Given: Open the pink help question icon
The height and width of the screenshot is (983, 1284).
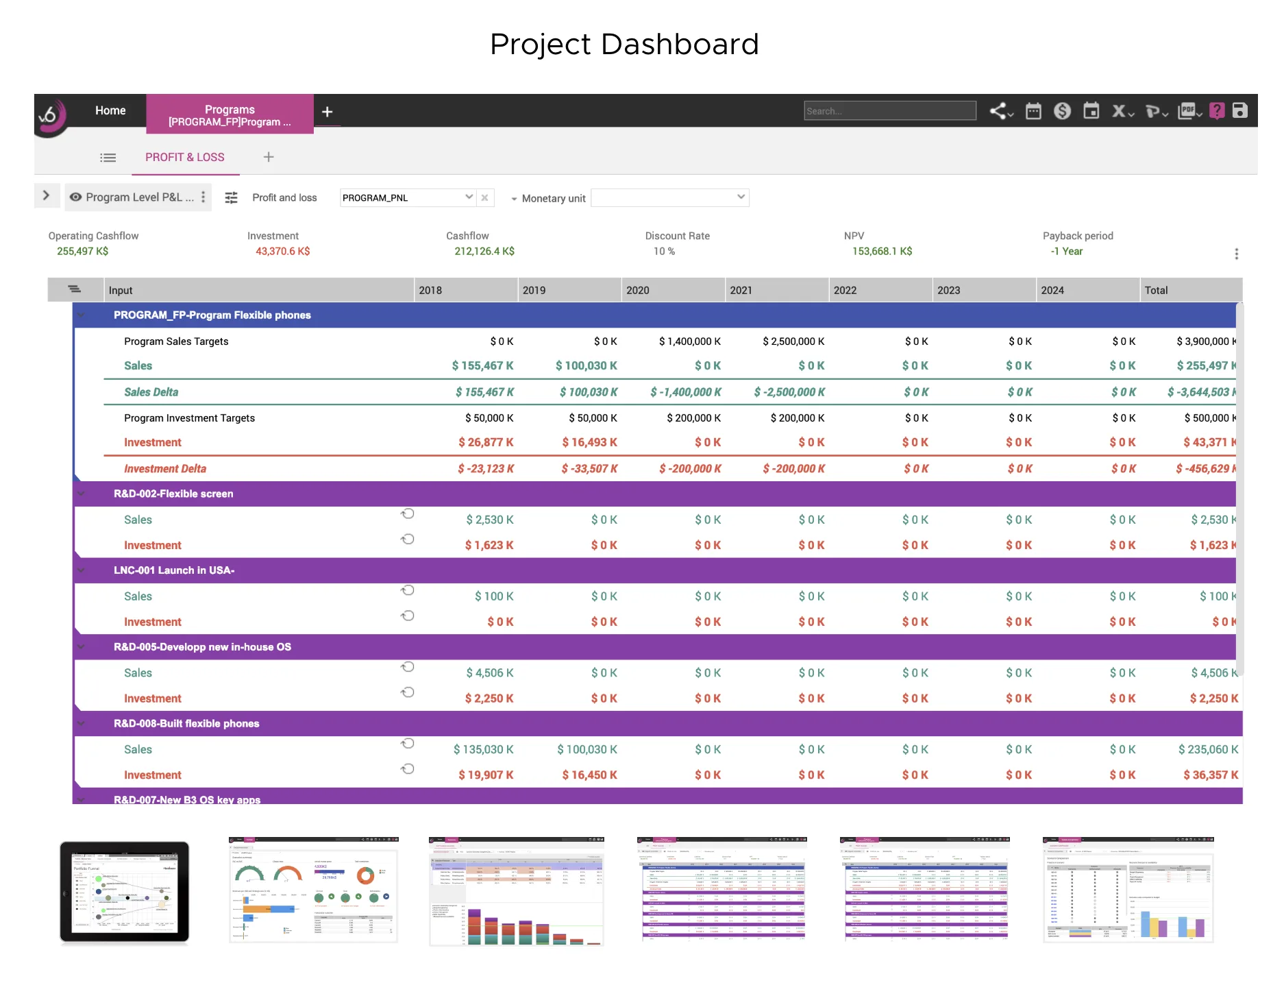Looking at the screenshot, I should point(1217,111).
